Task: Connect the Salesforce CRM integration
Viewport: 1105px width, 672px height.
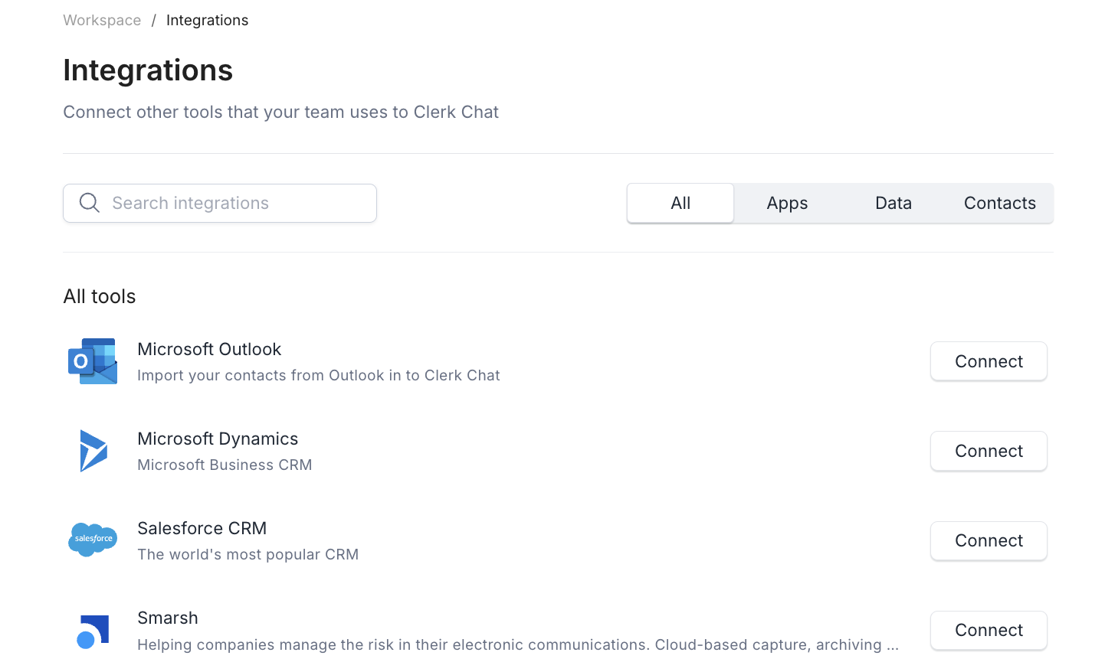Action: (x=989, y=540)
